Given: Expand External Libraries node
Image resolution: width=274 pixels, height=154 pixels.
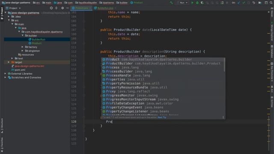Looking at the screenshot, I should click(x=5, y=74).
